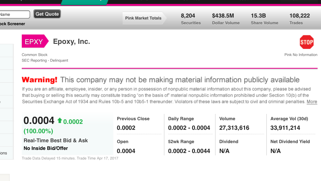This screenshot has width=321, height=181.
Task: Click the 0.0004 last price
Action: (x=39, y=121)
